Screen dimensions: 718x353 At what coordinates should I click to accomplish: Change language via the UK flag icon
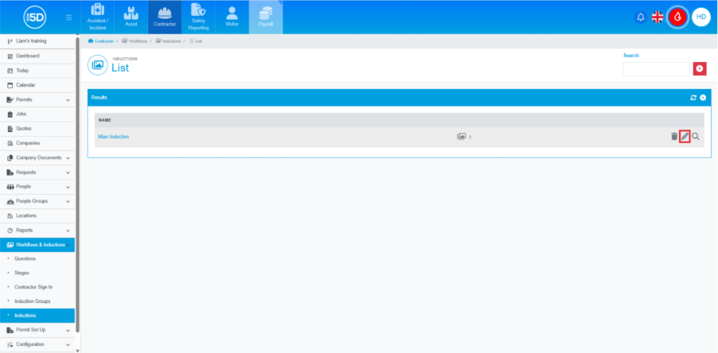(x=658, y=17)
